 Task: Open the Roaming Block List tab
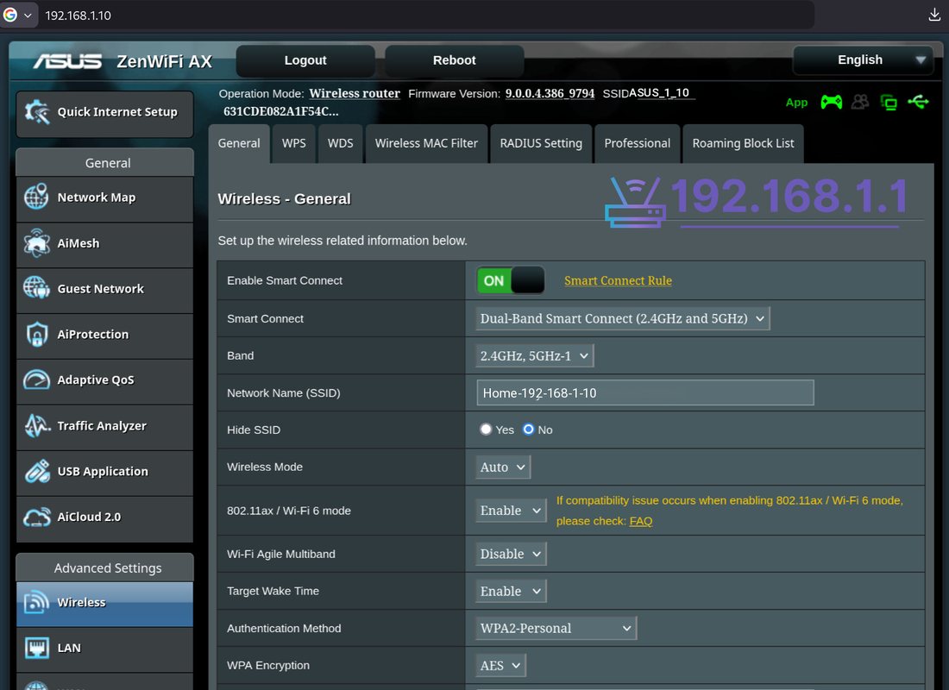[x=743, y=143]
